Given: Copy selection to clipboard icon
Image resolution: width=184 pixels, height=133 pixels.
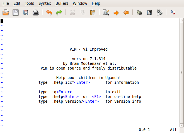Looking at the screenshot, I should pyautogui.click(x=83, y=13).
